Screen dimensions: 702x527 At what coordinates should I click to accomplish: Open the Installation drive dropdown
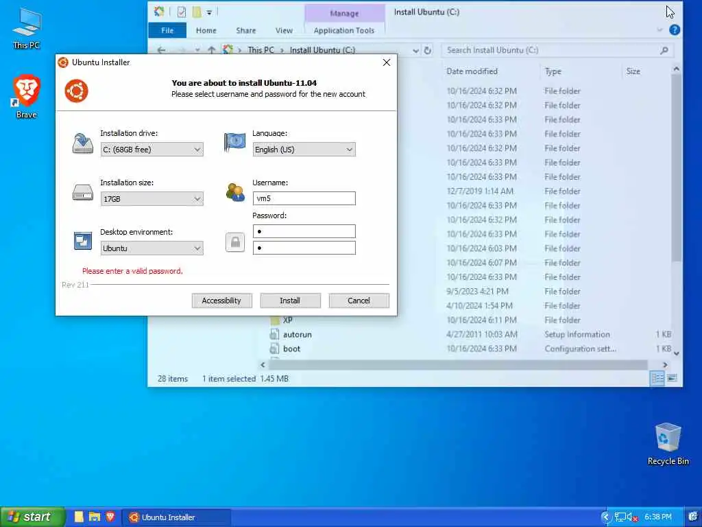(x=152, y=149)
